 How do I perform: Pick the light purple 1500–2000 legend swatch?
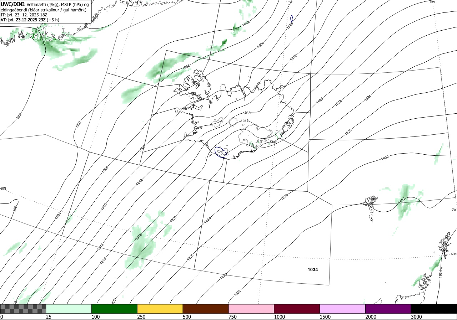pyautogui.click(x=343, y=309)
